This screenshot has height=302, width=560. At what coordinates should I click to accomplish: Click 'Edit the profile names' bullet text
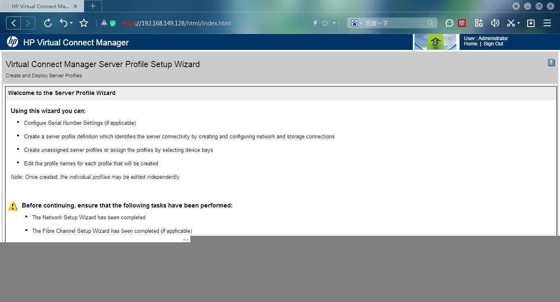pos(91,163)
